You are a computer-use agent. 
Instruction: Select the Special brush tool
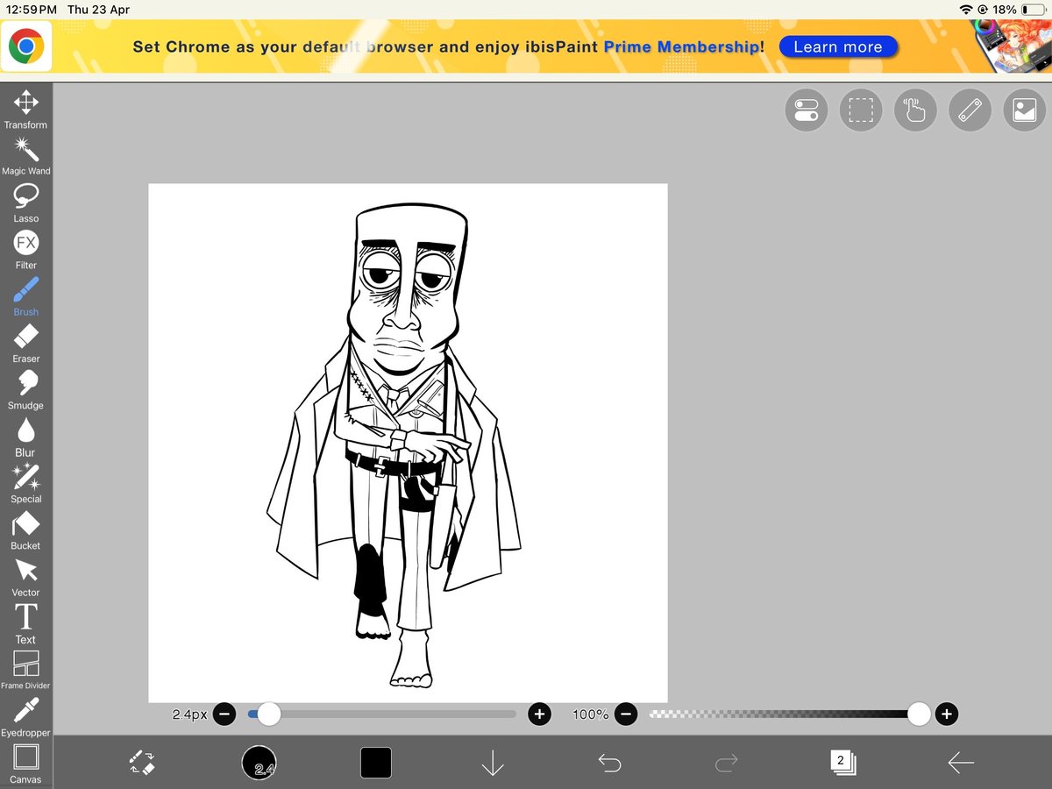coord(25,483)
